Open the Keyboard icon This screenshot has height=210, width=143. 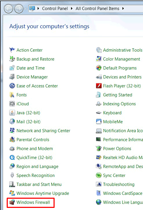[x=99, y=113]
